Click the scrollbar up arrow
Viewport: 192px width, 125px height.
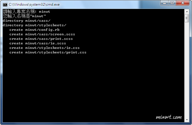point(187,12)
